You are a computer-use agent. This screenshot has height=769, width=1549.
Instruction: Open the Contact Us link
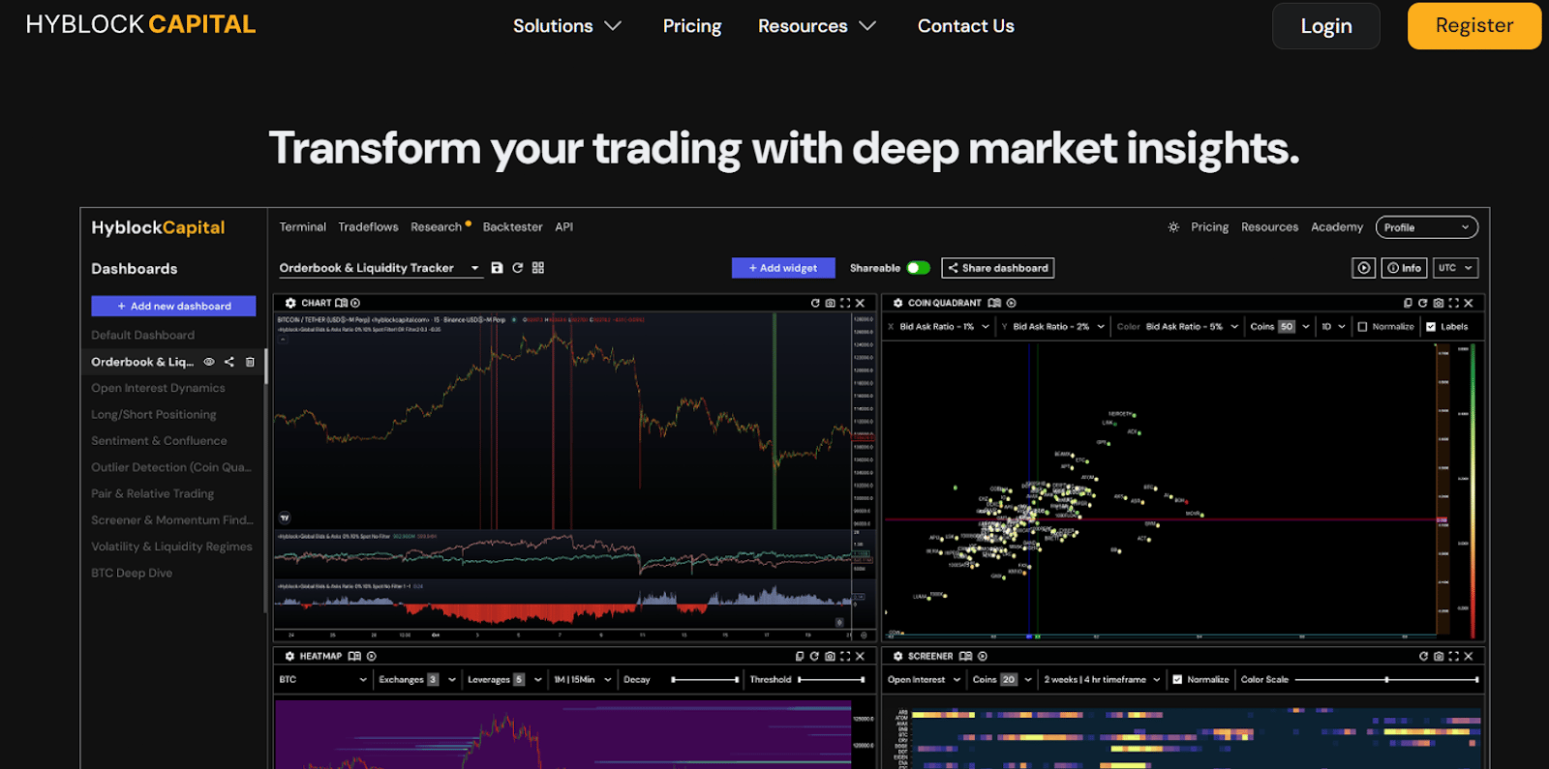(x=966, y=26)
